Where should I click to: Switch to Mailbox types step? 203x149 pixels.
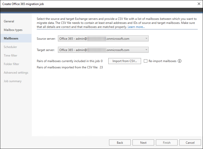coord(13,30)
